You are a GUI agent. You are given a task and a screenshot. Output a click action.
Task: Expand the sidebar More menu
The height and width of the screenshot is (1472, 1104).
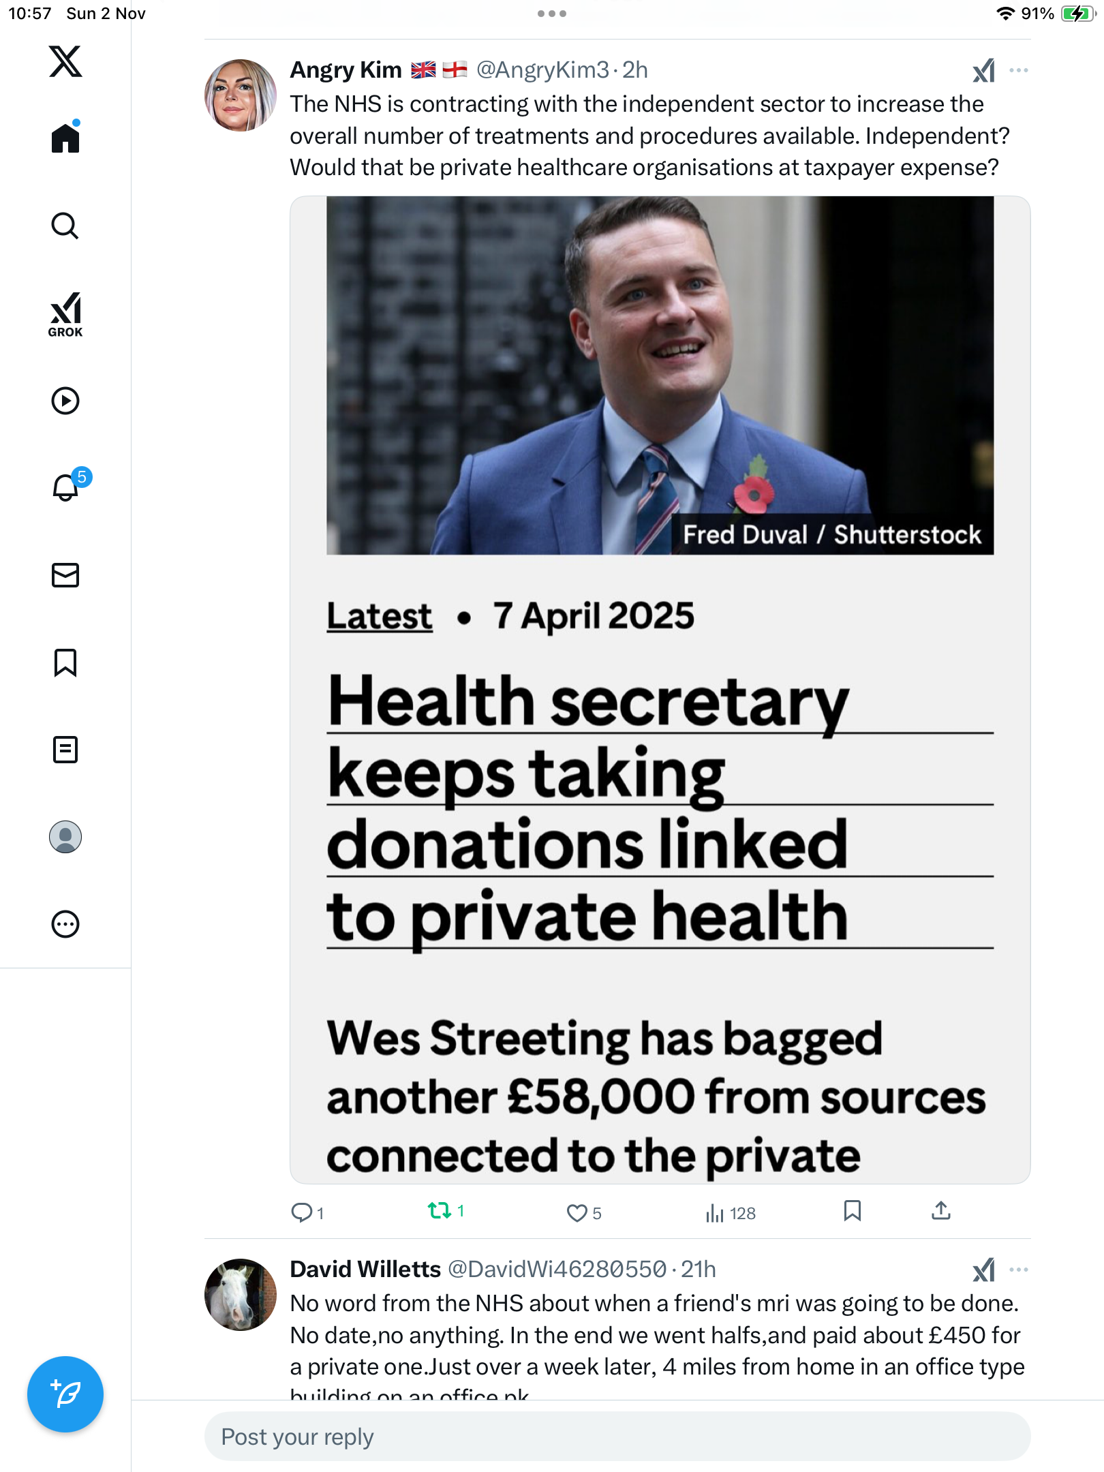pyautogui.click(x=65, y=924)
